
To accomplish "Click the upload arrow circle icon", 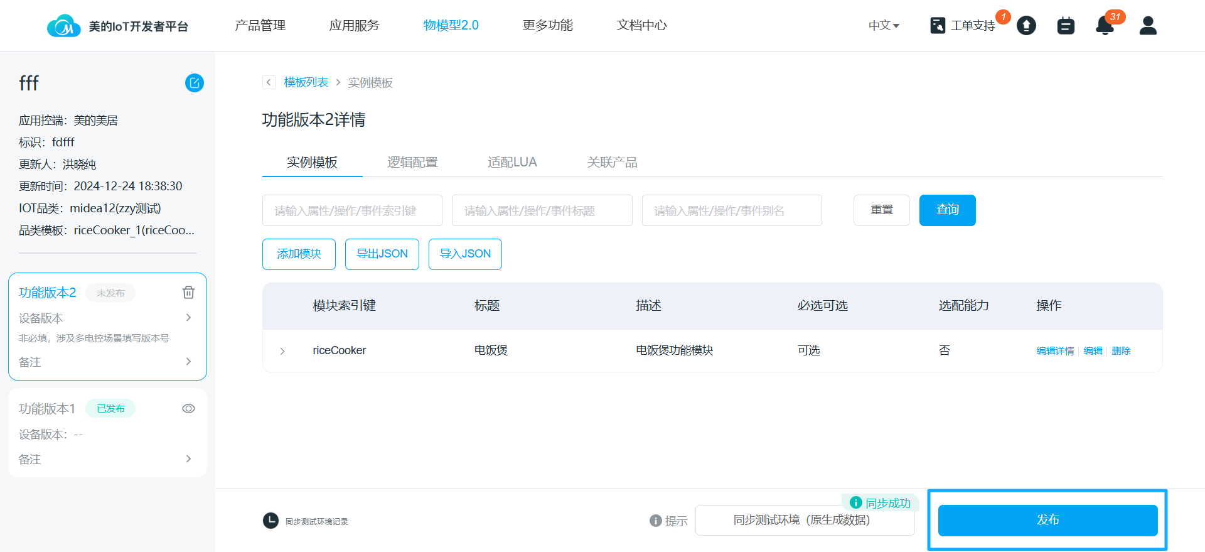I will pyautogui.click(x=1026, y=26).
